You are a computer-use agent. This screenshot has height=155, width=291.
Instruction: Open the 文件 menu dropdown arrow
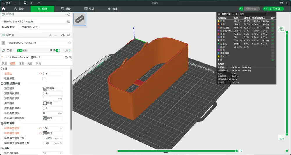(x=15, y=3)
